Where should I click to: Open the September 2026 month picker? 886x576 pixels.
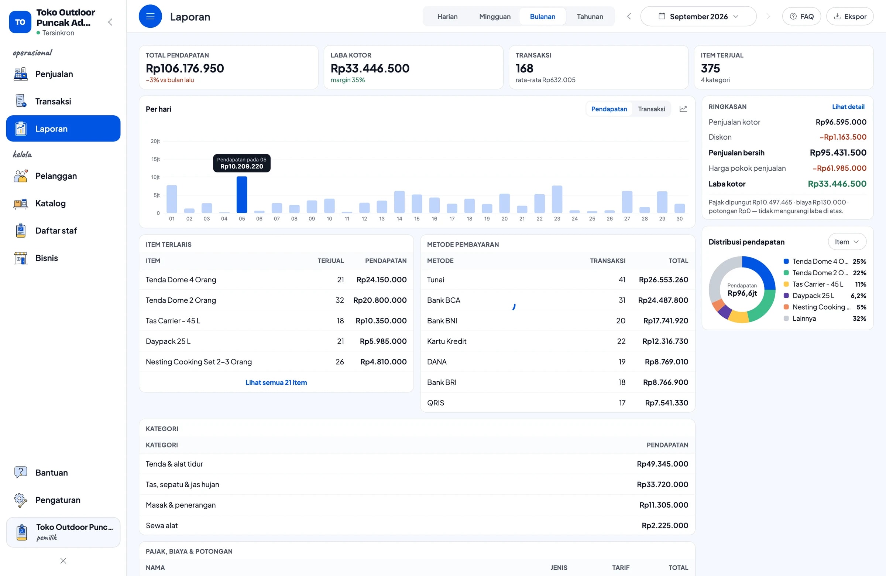[698, 16]
